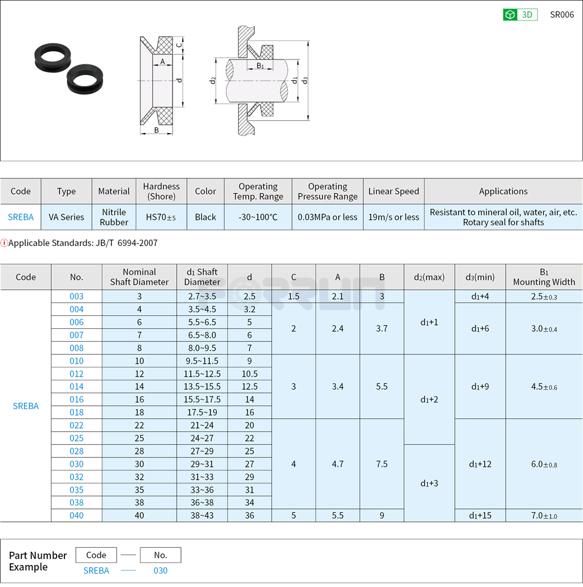Select part number 035 from the list
This screenshot has height=587, width=583.
pos(76,489)
